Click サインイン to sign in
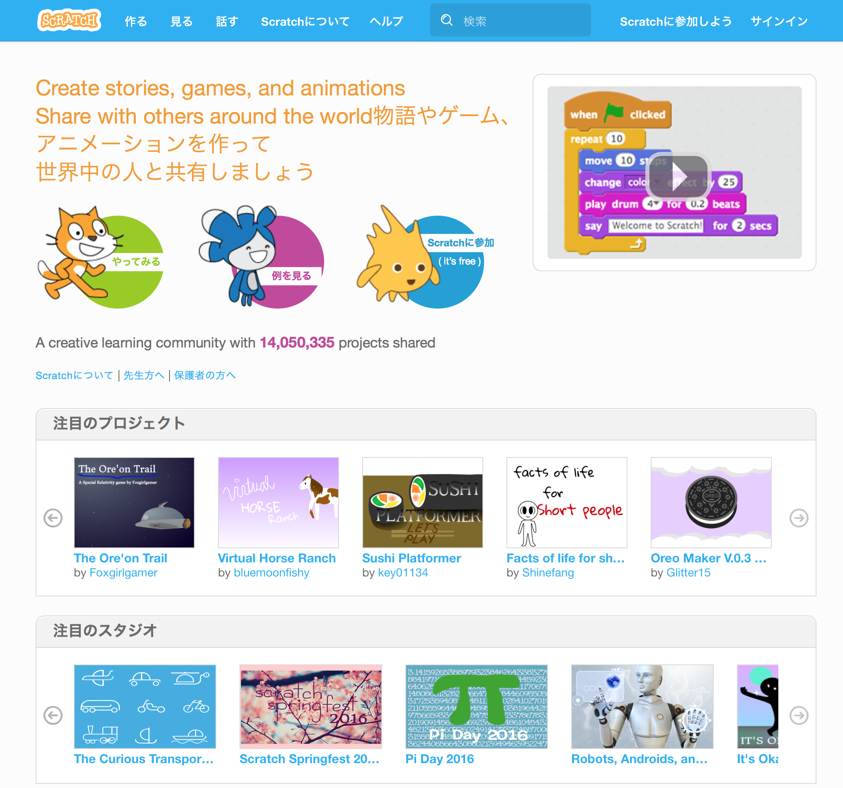The width and height of the screenshot is (843, 788). [779, 21]
